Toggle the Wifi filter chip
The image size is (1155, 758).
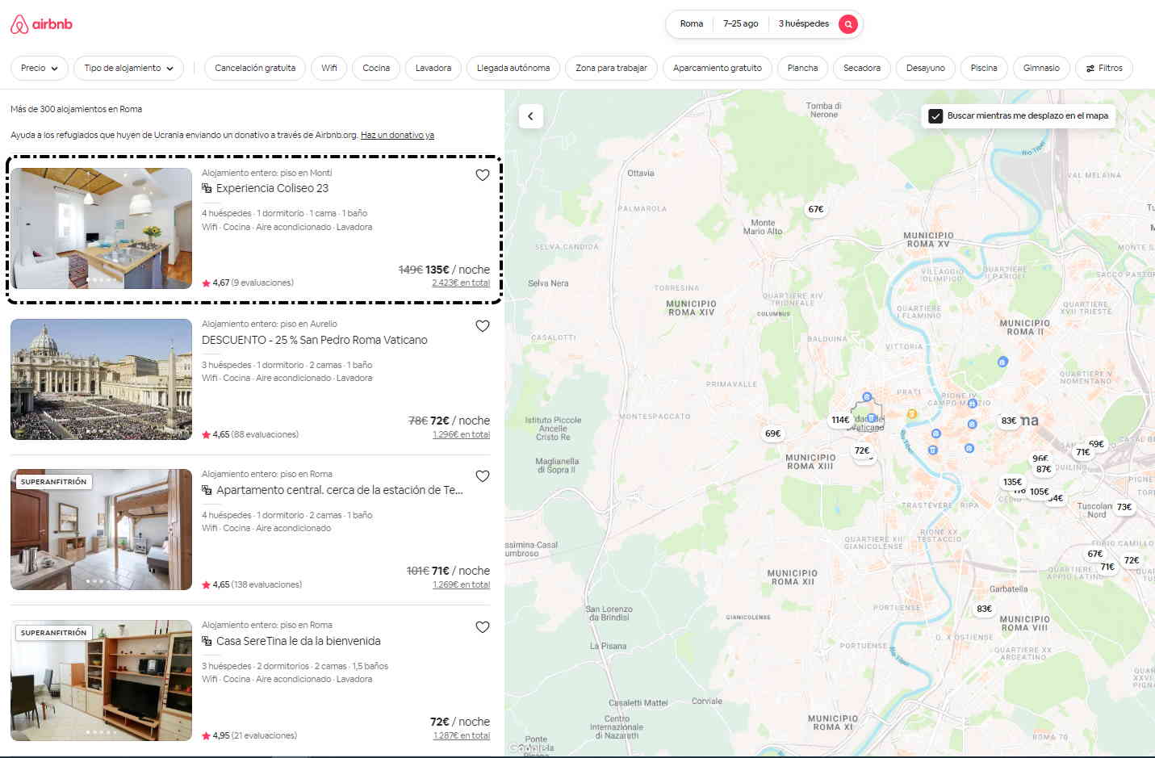(x=329, y=68)
